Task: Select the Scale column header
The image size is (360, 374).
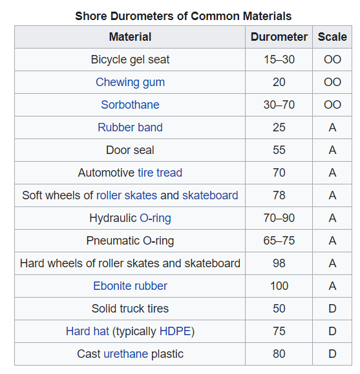Action: [x=332, y=37]
